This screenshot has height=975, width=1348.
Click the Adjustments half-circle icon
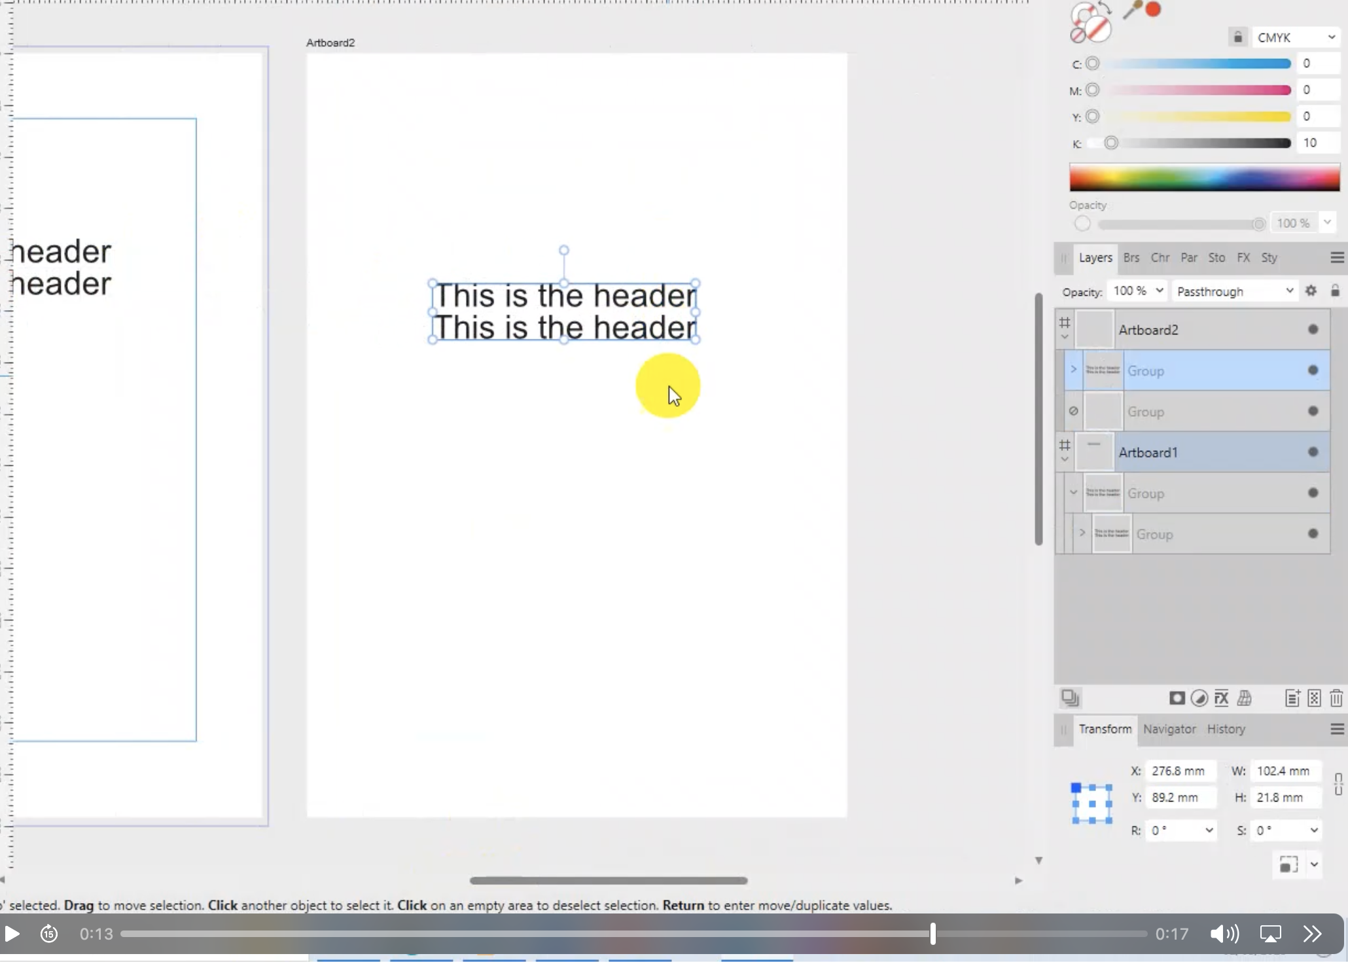tap(1199, 698)
